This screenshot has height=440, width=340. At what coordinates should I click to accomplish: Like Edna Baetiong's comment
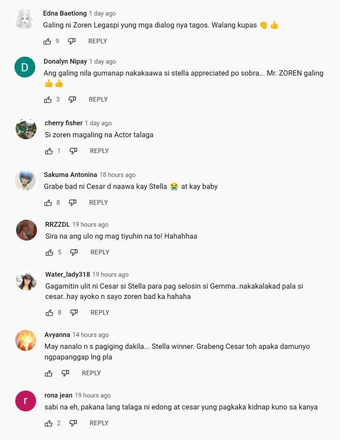[47, 41]
